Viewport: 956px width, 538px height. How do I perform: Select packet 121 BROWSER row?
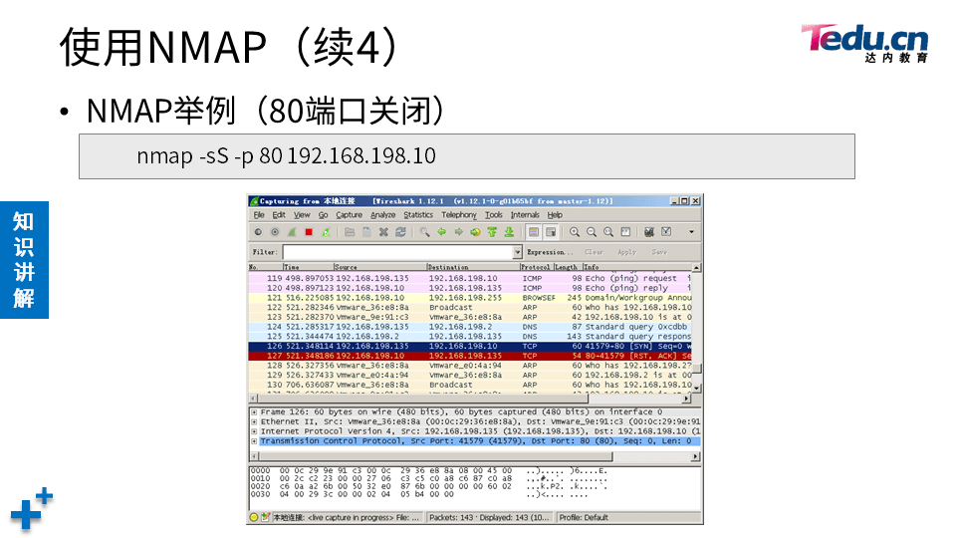(470, 298)
